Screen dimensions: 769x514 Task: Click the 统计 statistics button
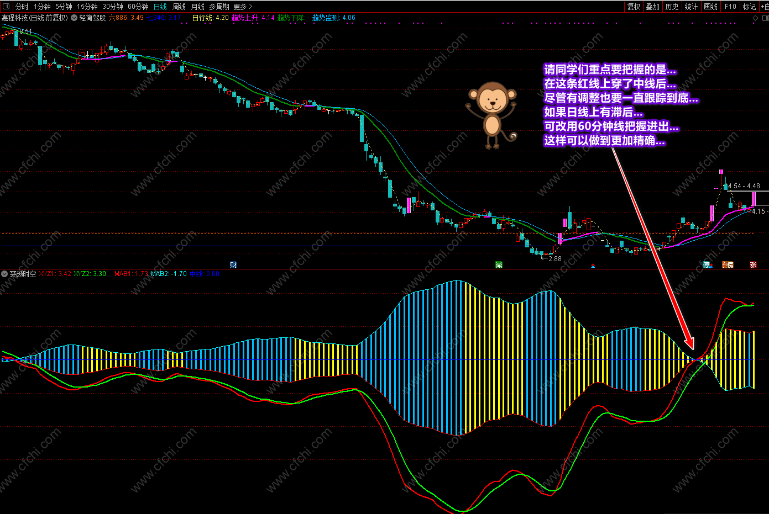691,7
